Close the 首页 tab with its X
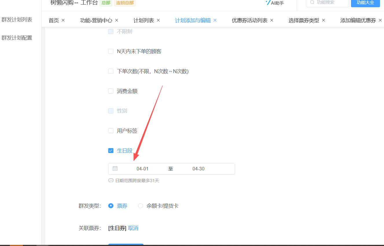 point(63,20)
